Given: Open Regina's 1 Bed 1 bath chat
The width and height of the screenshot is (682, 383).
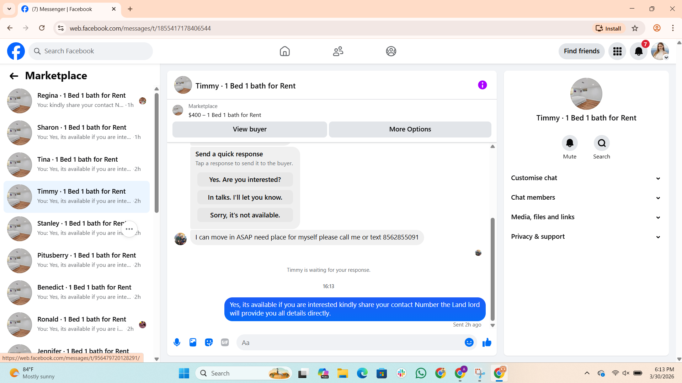Looking at the screenshot, I should pyautogui.click(x=76, y=101).
